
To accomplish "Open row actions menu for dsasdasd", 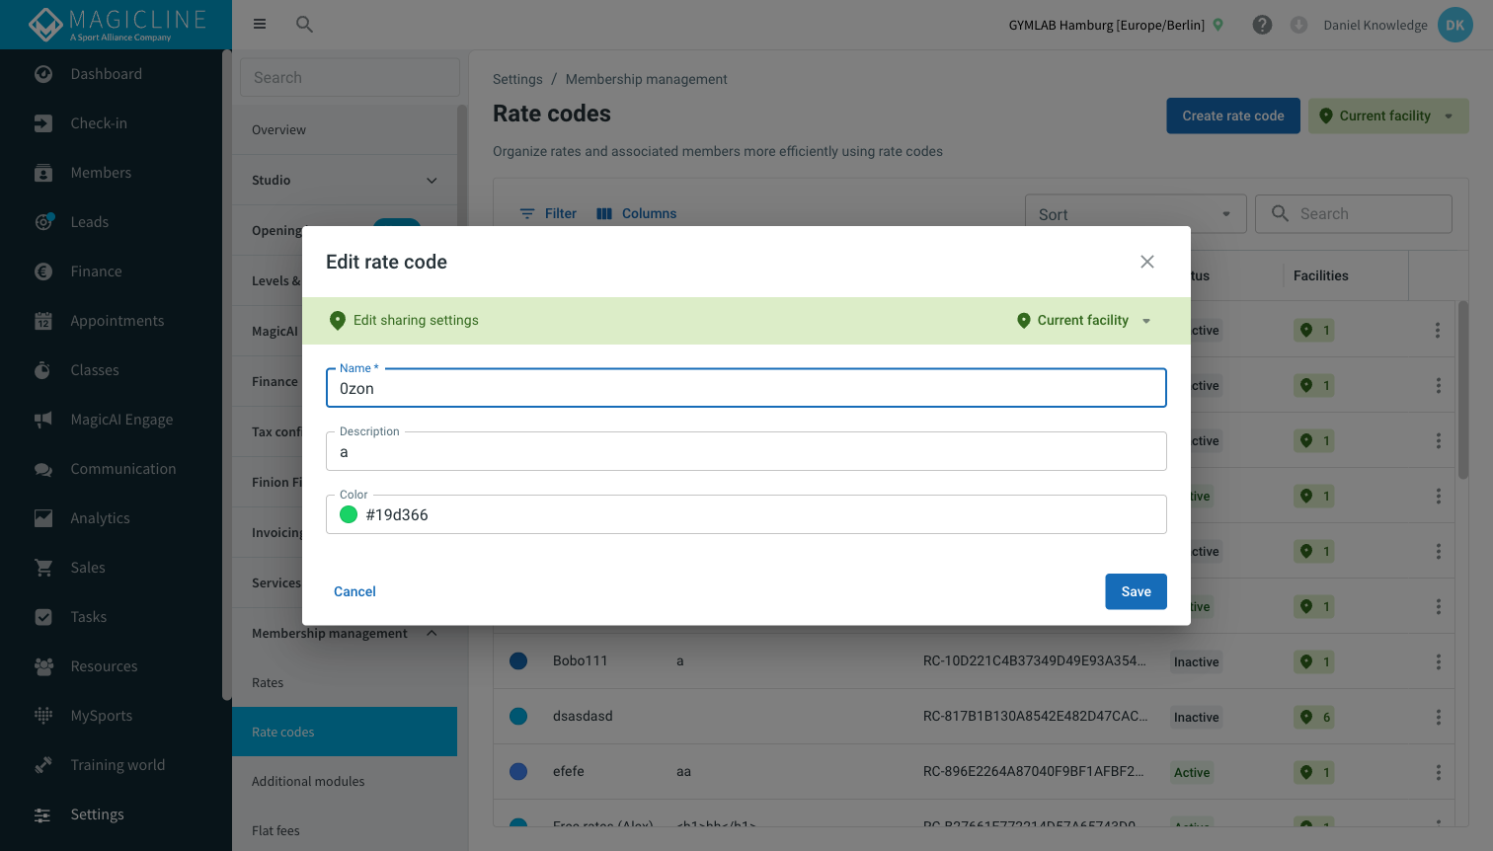I will [x=1439, y=717].
